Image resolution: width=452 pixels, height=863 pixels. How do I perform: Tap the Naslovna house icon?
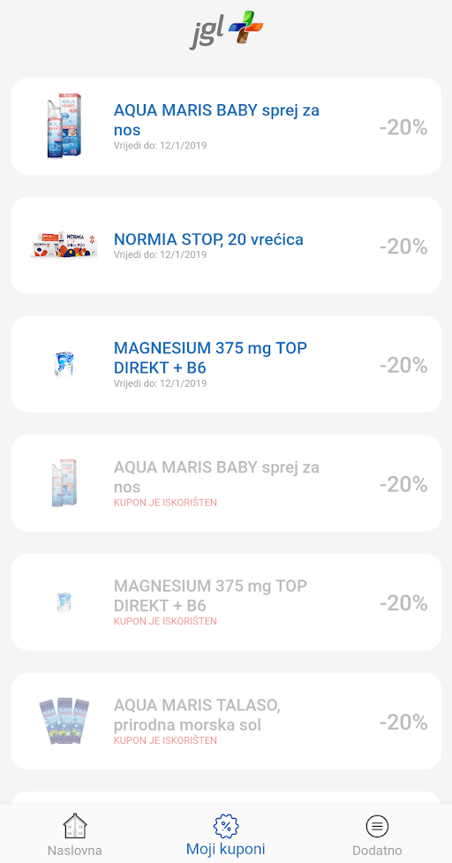pos(75,826)
